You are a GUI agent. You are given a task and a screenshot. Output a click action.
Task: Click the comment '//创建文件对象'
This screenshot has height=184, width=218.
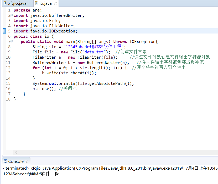pyautogui.click(x=131, y=52)
